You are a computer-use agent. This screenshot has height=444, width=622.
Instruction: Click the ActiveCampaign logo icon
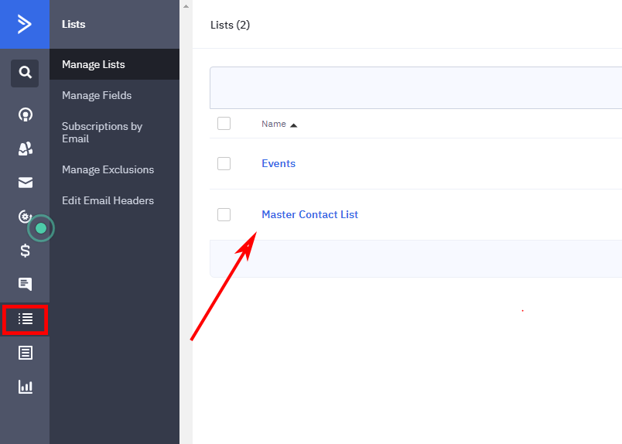(x=25, y=24)
